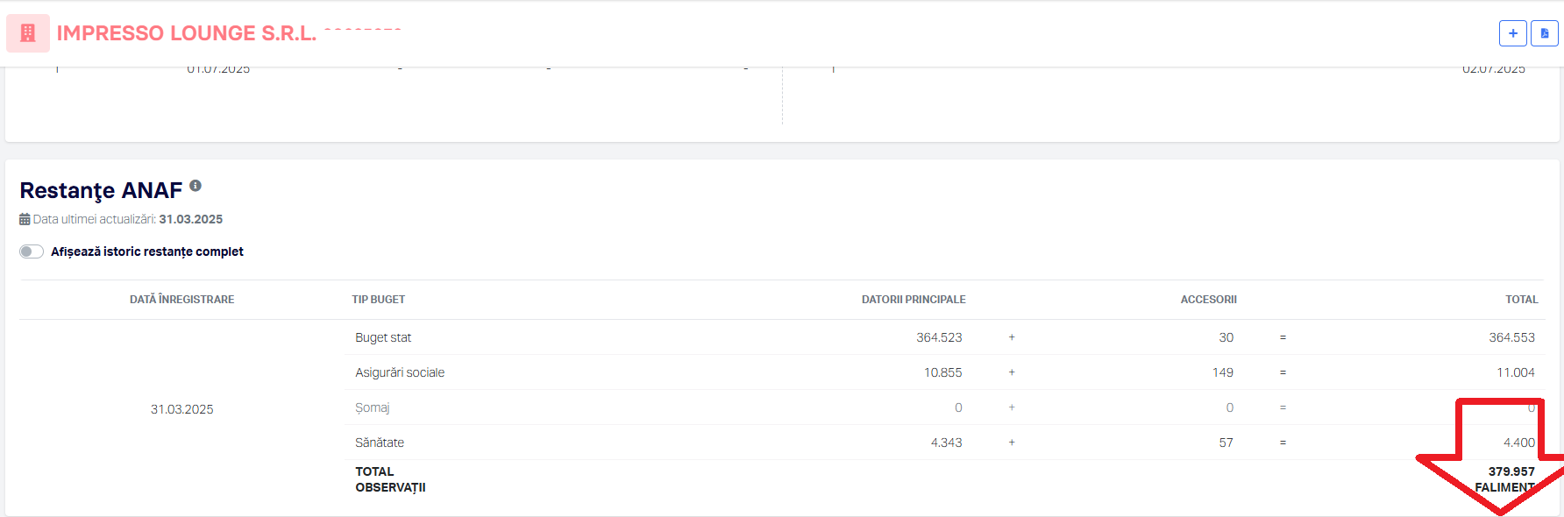
Task: Select the Asigurări sociale row label
Action: pyautogui.click(x=400, y=372)
